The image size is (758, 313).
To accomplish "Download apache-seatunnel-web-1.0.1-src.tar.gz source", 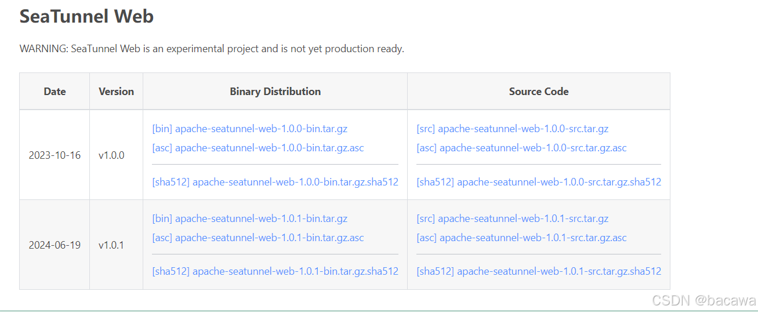I will click(x=513, y=219).
